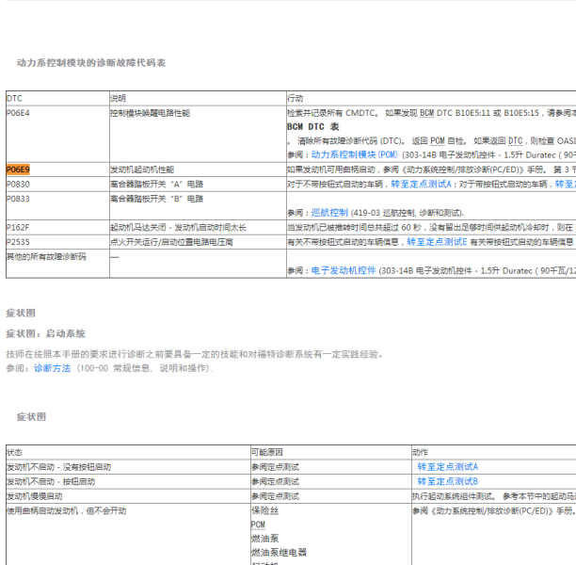This screenshot has width=576, height=565.
Task: Click 离合器踏板开关 "B" 电路 description
Action: pyautogui.click(x=156, y=199)
